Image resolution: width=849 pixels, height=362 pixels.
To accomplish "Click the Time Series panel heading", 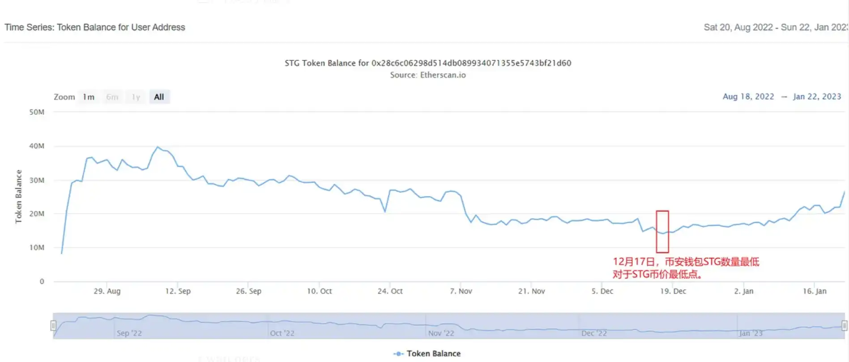I will pos(95,27).
